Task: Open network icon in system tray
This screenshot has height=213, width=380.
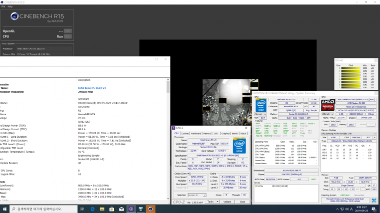Action: click(x=342, y=209)
